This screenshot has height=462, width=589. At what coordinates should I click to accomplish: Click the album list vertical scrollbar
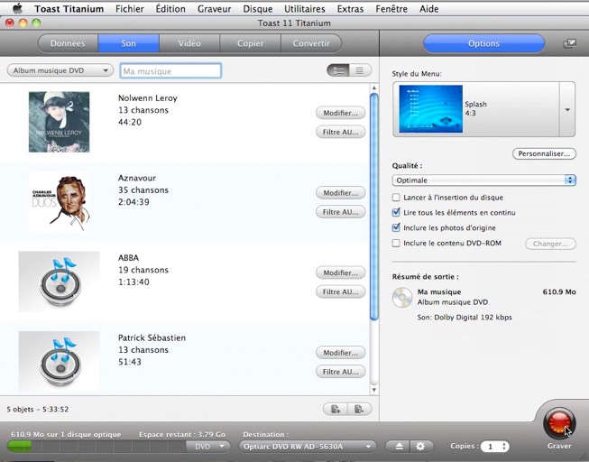tap(373, 207)
